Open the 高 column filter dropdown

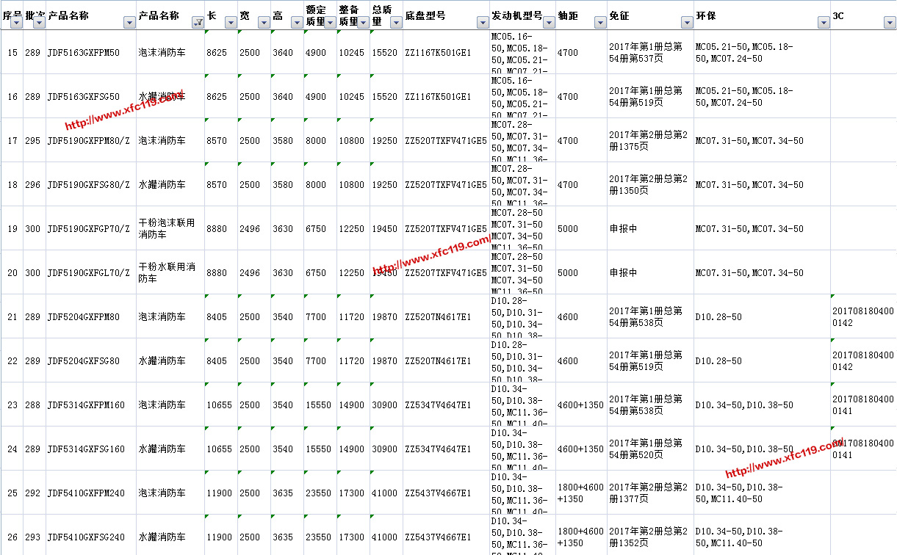tap(296, 23)
